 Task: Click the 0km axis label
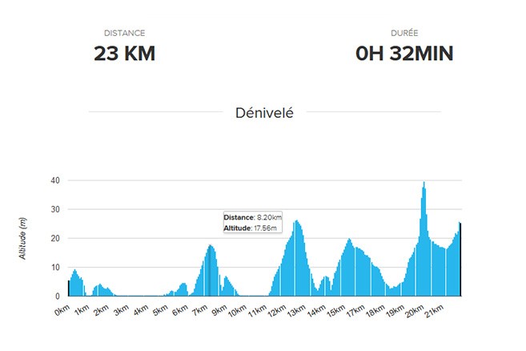(x=62, y=310)
